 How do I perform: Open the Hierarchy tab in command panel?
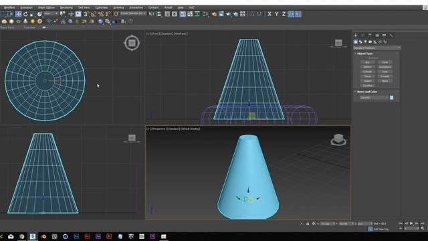pyautogui.click(x=370, y=35)
